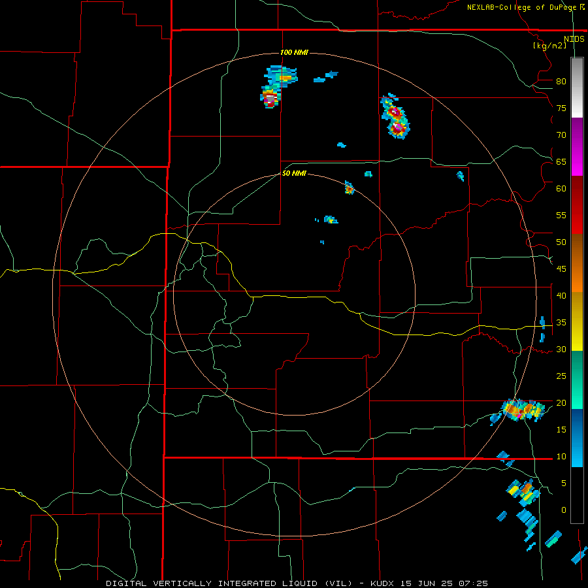Select the 20 value on color scale
Image resolution: width=588 pixels, height=588 pixels.
pos(561,402)
